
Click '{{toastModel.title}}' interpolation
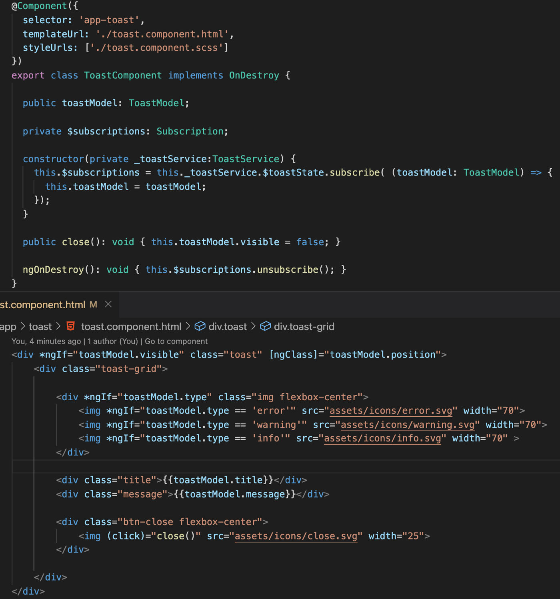click(218, 480)
